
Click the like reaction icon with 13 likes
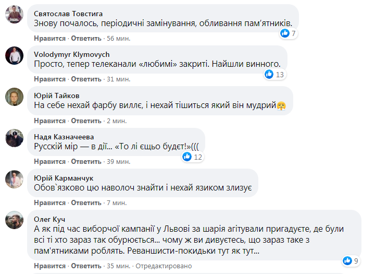269,74
